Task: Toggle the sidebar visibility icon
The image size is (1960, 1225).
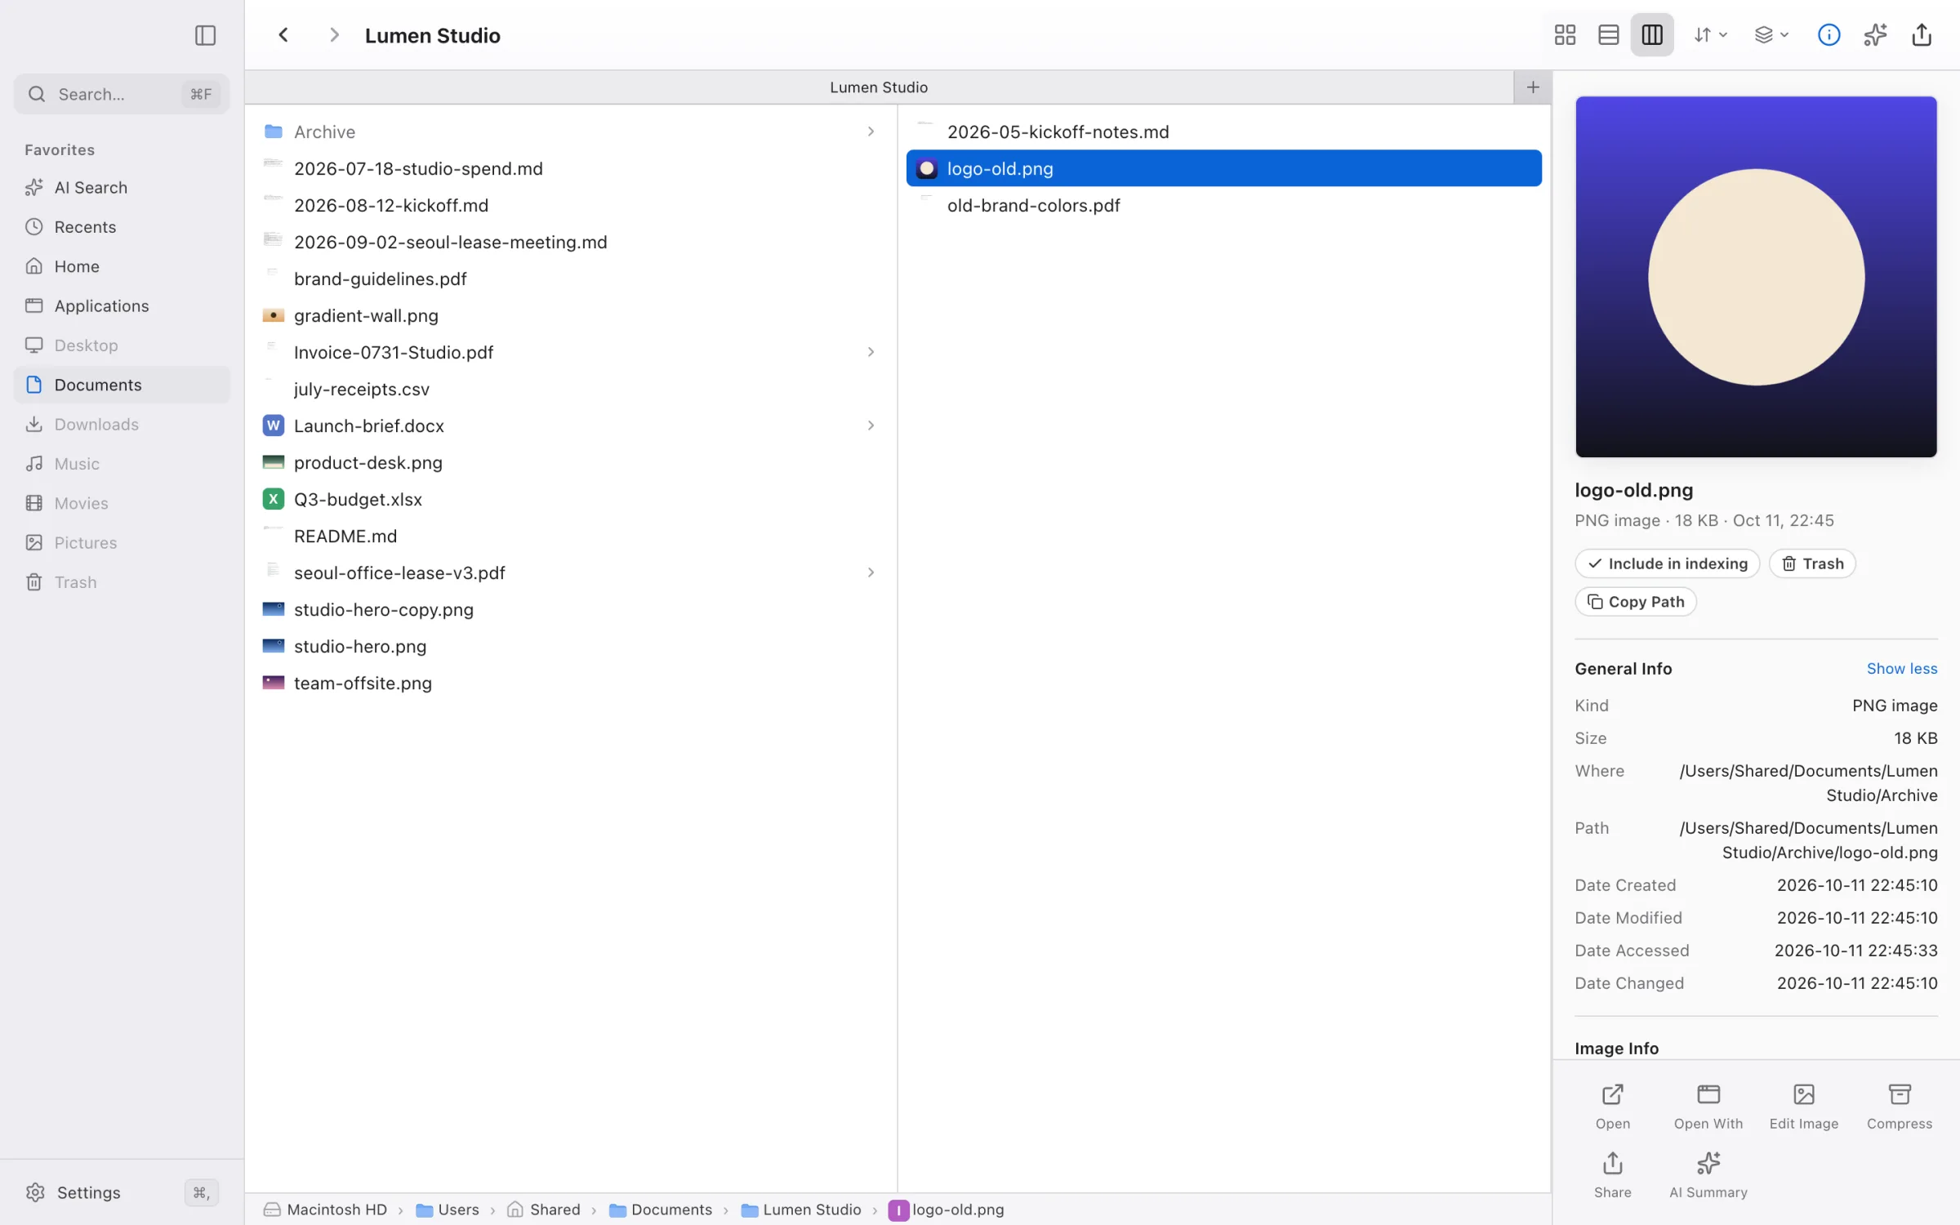Action: coord(205,35)
